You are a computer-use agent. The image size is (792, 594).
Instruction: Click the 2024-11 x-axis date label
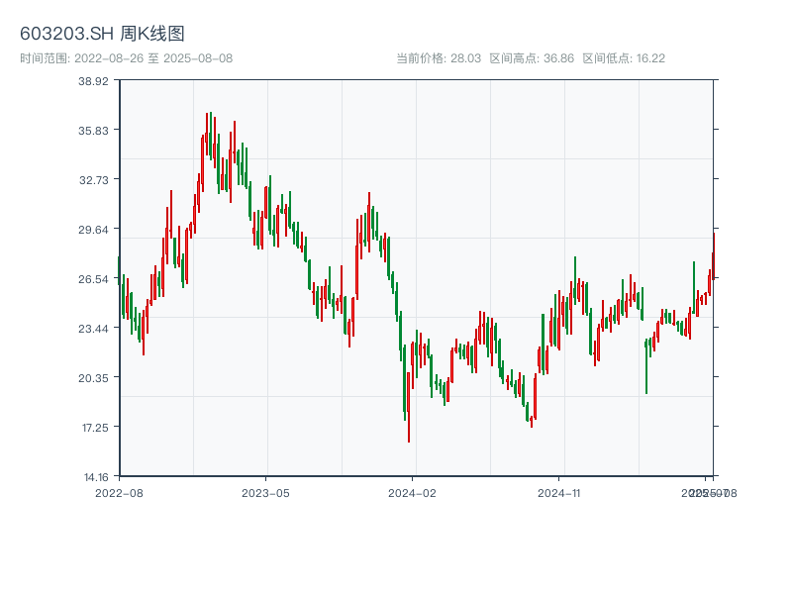point(558,492)
